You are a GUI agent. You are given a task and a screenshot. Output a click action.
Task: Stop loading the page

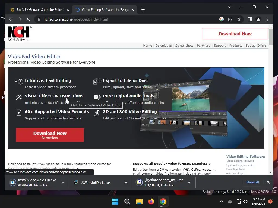click(x=28, y=19)
